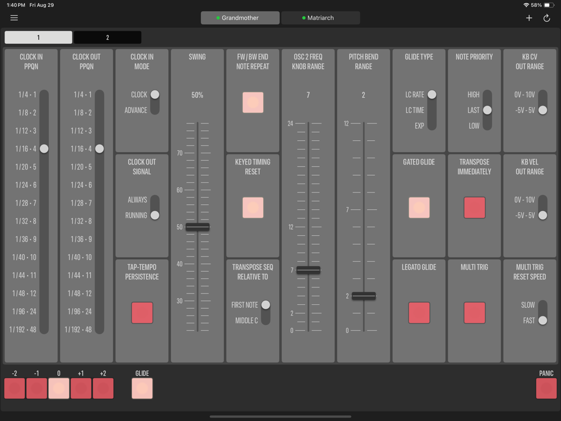Select page 2 tab

[x=107, y=37]
